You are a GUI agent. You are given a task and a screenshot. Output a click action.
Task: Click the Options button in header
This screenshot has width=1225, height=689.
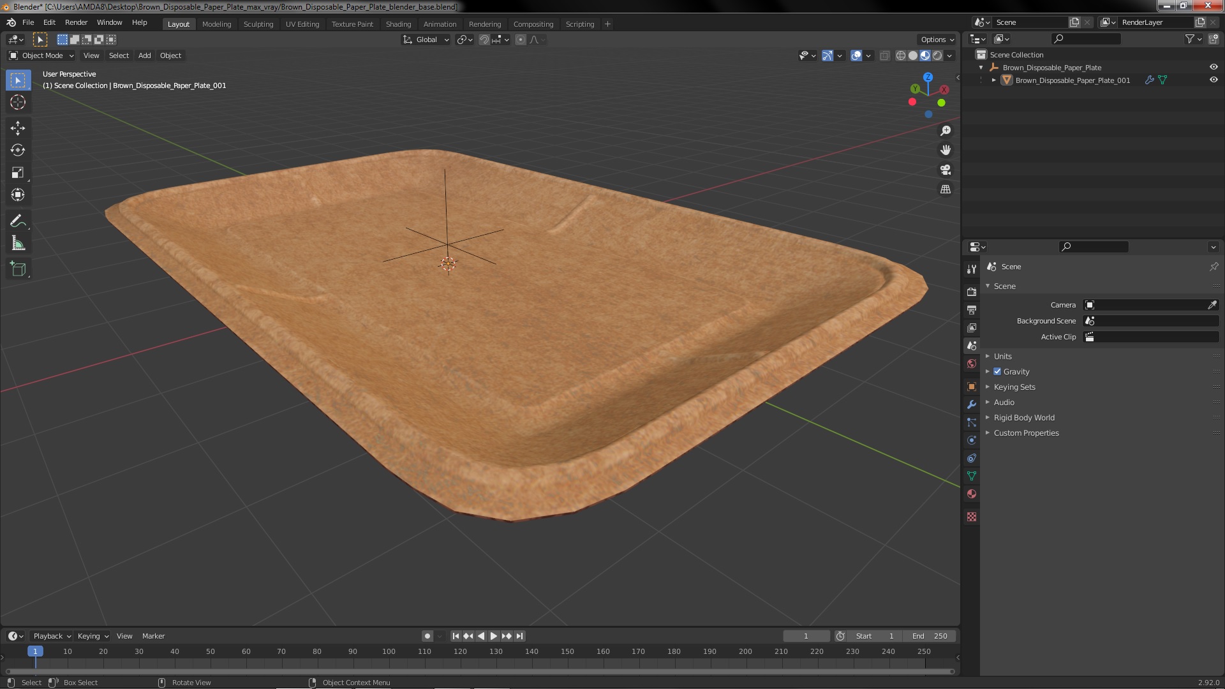tap(937, 40)
